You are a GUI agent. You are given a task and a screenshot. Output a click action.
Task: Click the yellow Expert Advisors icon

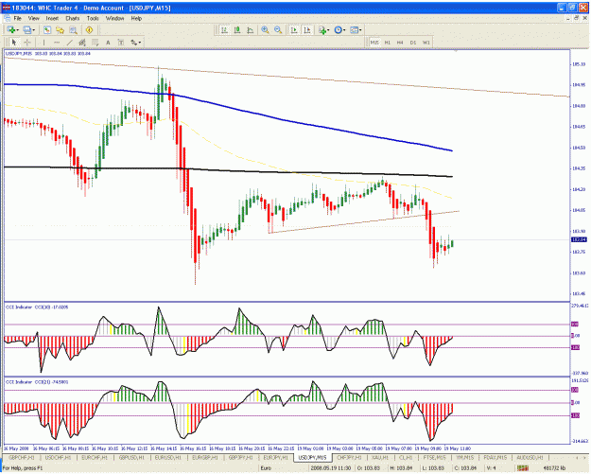(89, 29)
